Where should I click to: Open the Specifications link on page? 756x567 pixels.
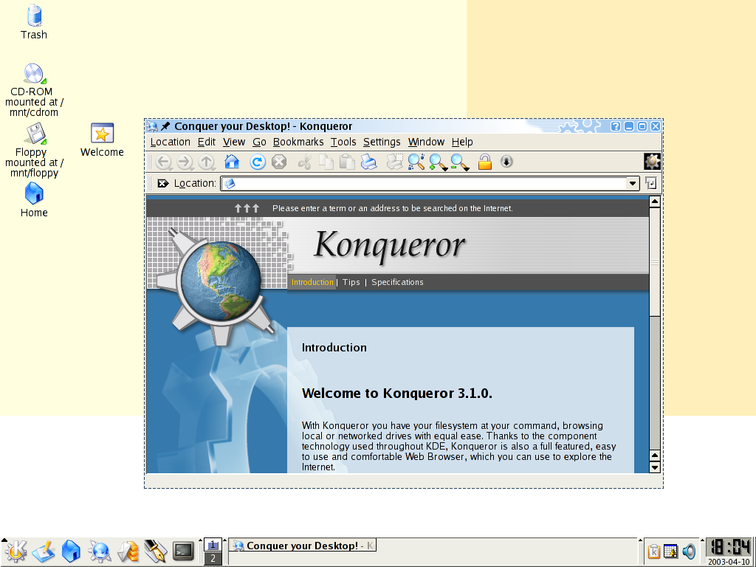[397, 282]
